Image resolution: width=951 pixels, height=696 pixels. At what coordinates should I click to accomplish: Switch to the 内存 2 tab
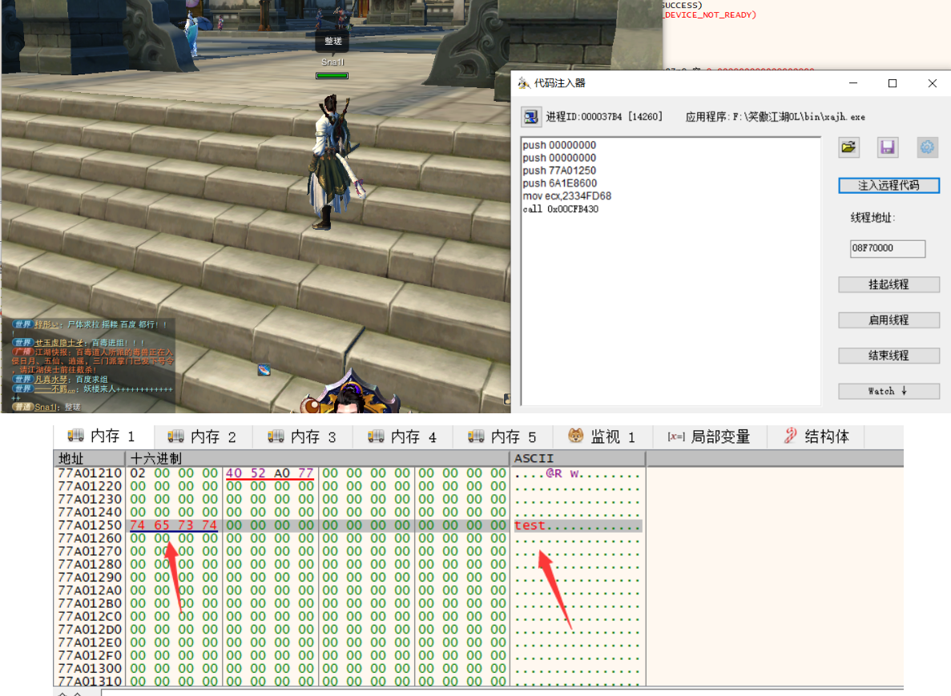201,437
